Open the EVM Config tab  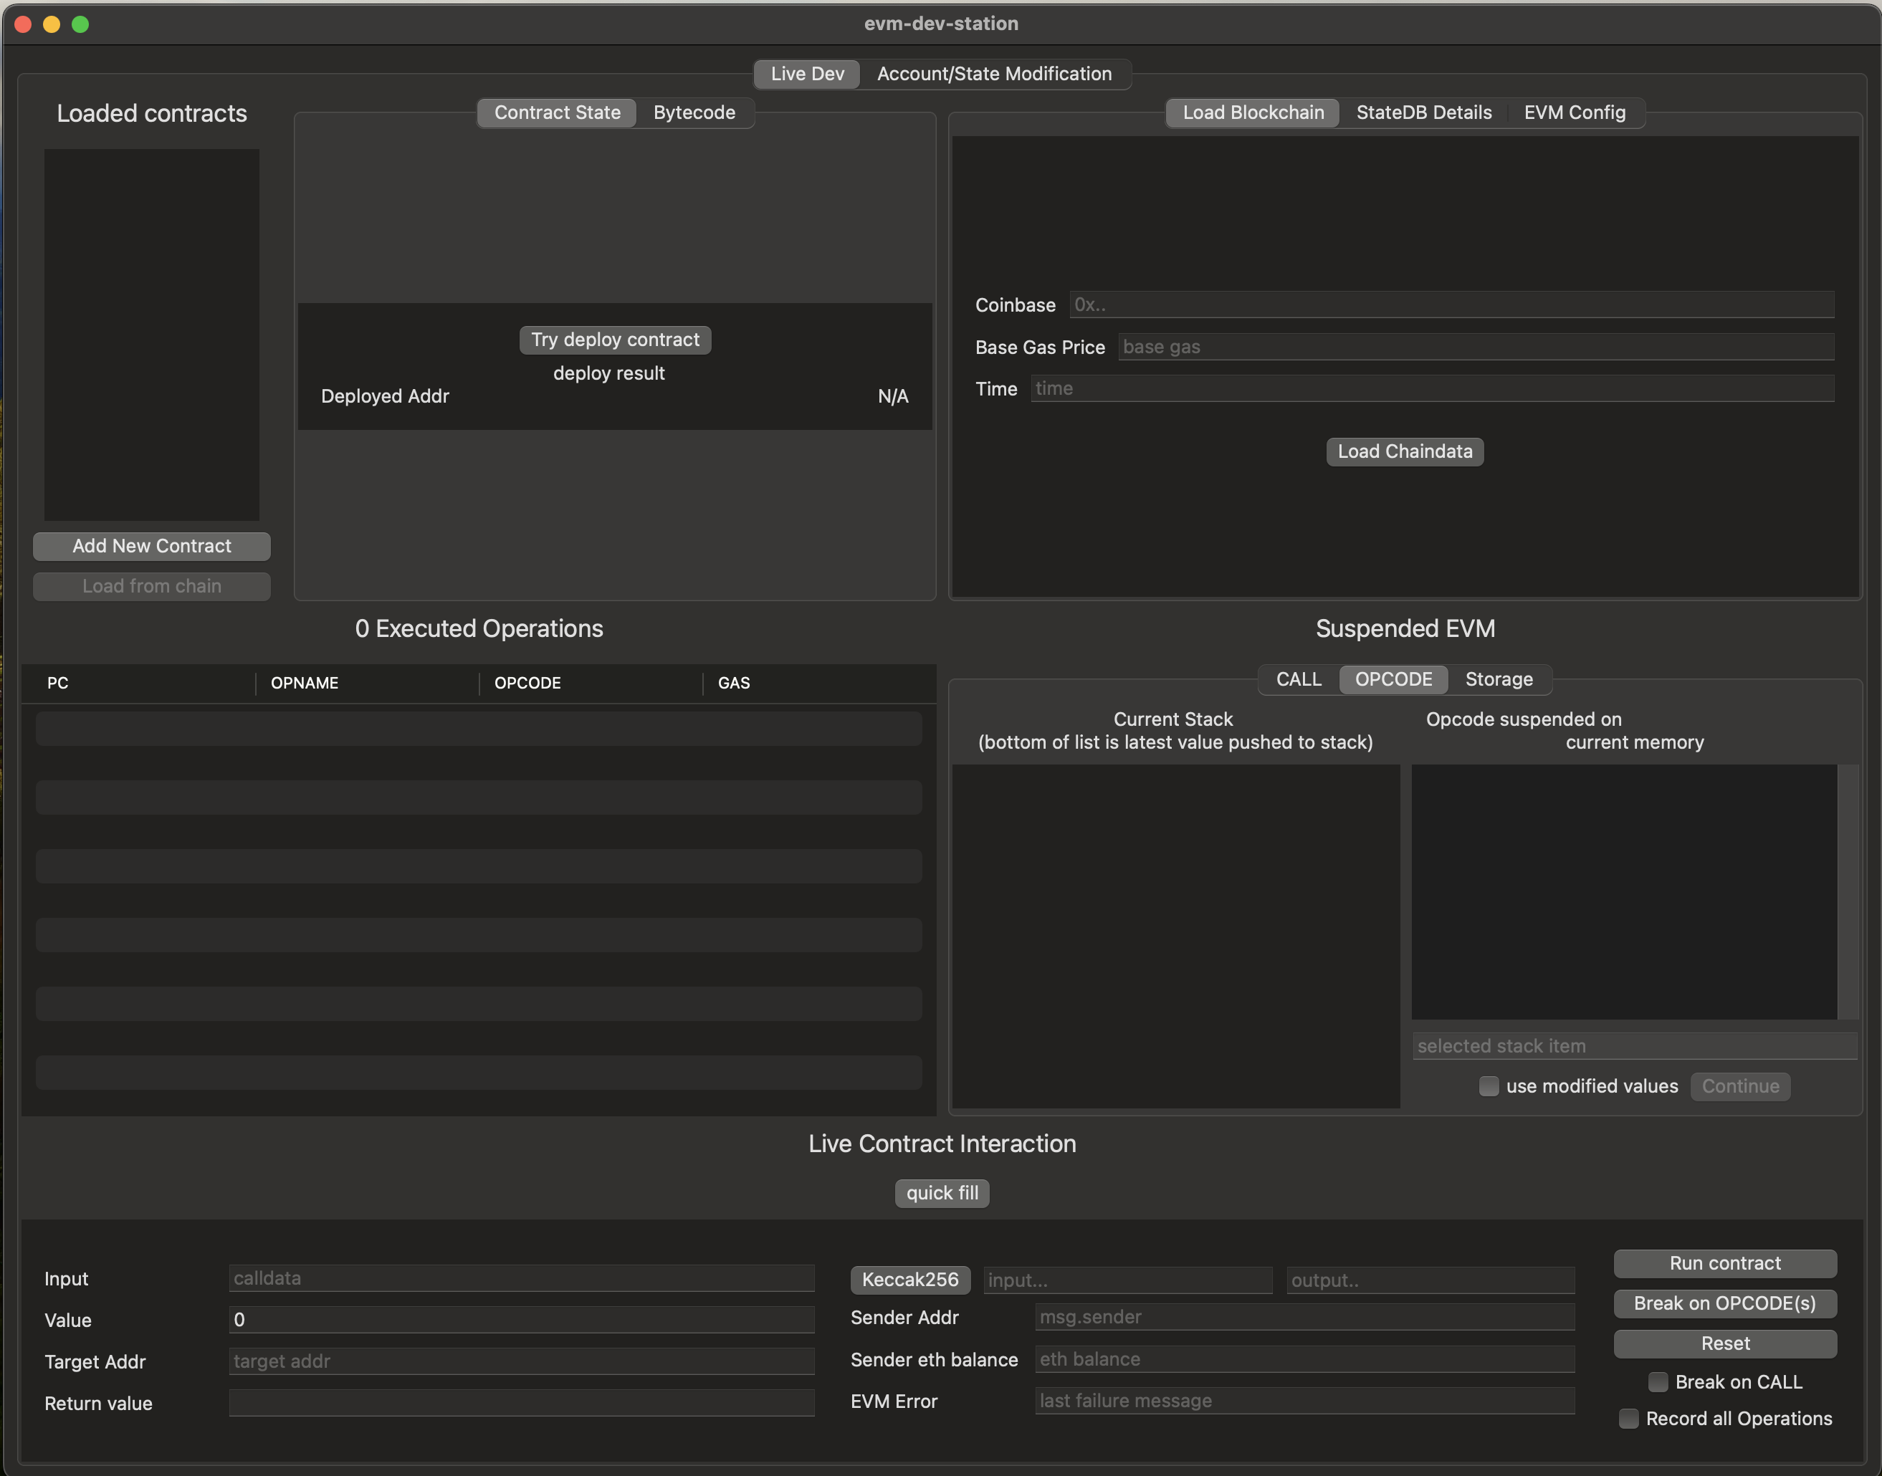tap(1573, 112)
